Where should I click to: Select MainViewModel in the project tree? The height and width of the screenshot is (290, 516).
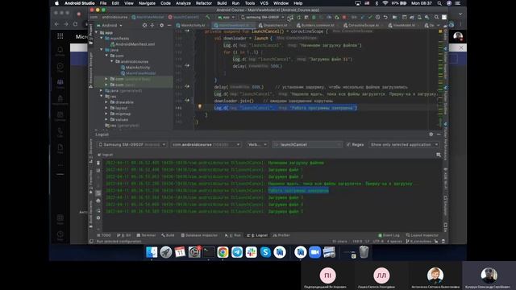click(138, 73)
